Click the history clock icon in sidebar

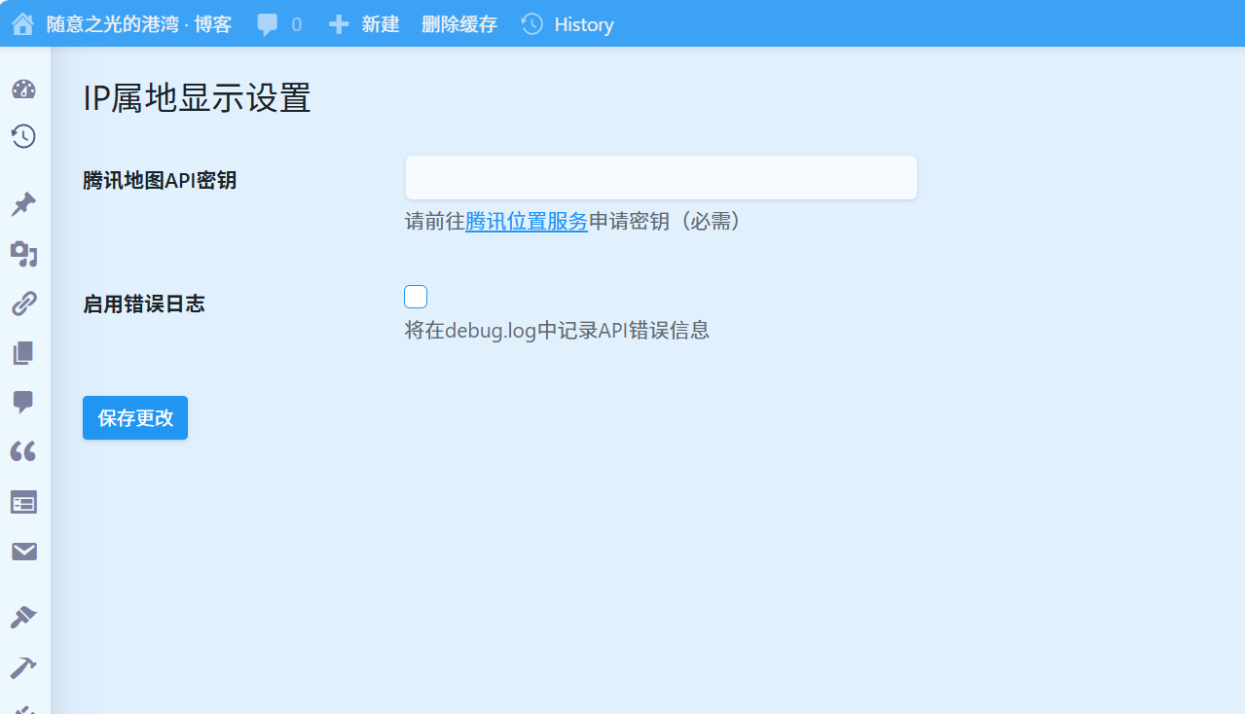[23, 136]
